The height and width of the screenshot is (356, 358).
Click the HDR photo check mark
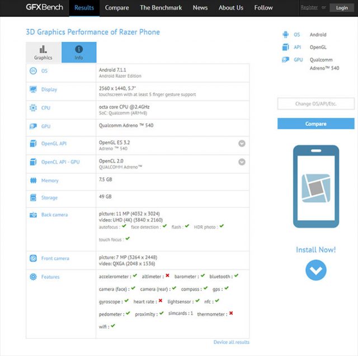pyautogui.click(x=222, y=226)
